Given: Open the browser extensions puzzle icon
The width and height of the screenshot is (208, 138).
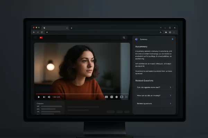Looking at the screenshot, I should (166, 32).
